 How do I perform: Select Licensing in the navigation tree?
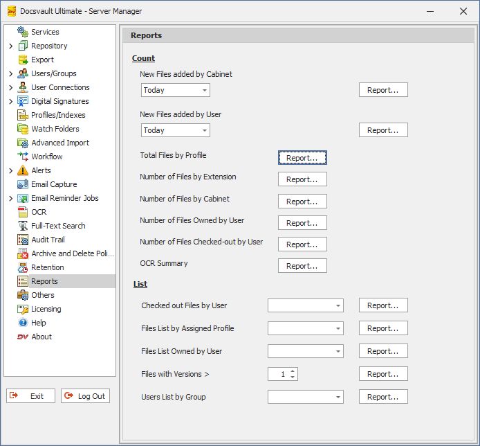coord(46,309)
